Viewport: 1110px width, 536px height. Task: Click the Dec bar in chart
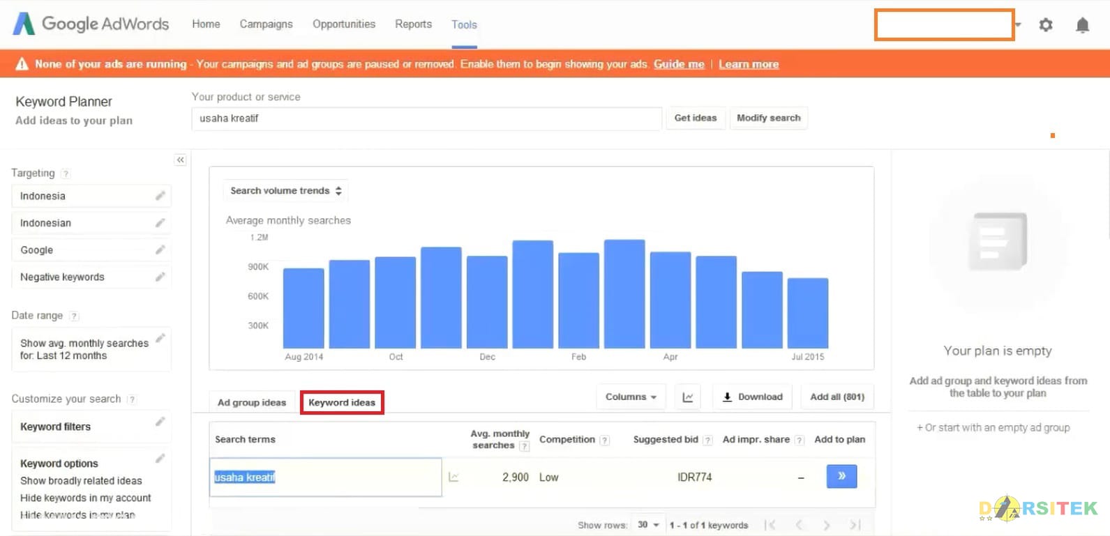[487, 301]
